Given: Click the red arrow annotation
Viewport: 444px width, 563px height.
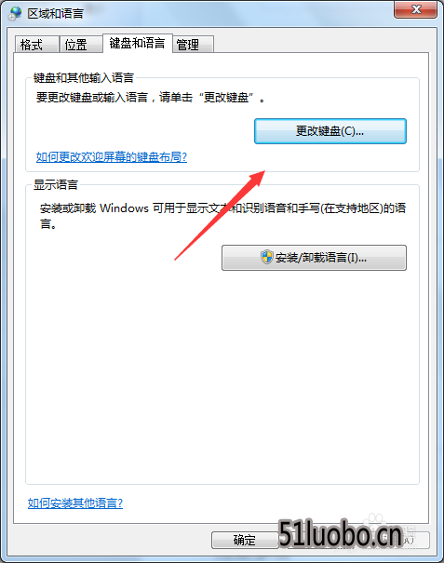Looking at the screenshot, I should [x=220, y=215].
